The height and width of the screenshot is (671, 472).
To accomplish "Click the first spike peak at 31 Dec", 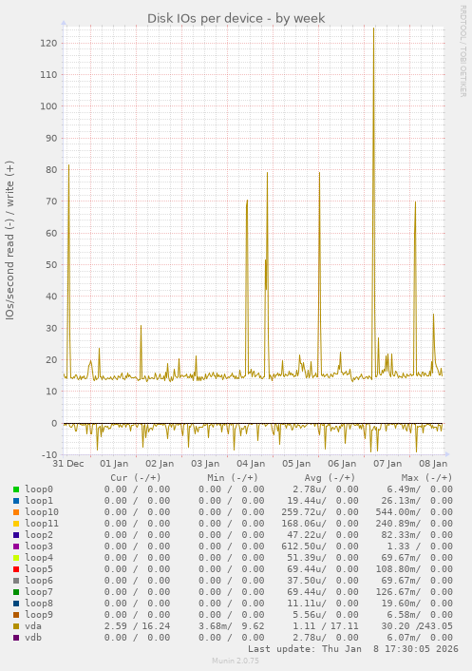I will pyautogui.click(x=68, y=165).
